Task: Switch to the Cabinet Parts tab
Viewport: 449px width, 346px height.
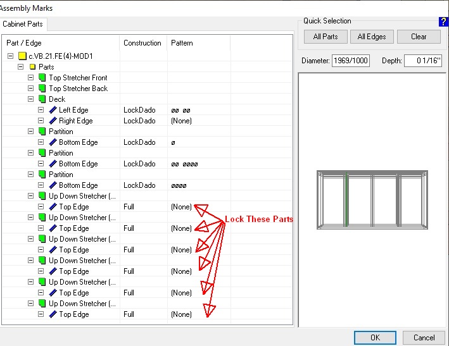Action: [x=22, y=25]
